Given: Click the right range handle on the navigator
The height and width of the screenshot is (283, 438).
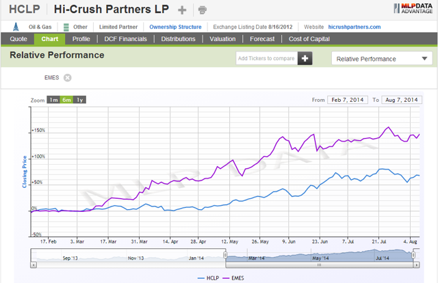Looking at the screenshot, I should (413, 255).
